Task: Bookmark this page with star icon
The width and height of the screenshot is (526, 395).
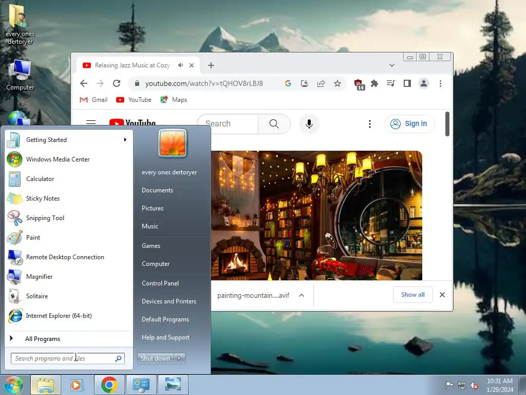Action: click(x=337, y=83)
